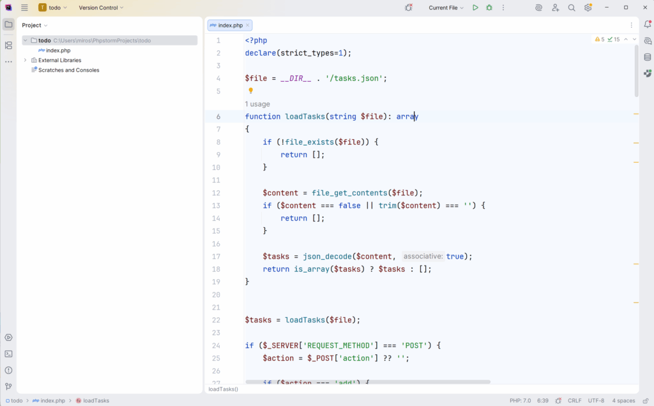
Task: Collapse the todo root folder
Action: tap(26, 40)
